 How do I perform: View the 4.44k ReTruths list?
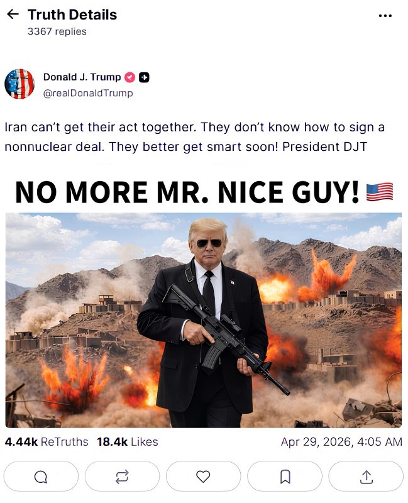47,442
